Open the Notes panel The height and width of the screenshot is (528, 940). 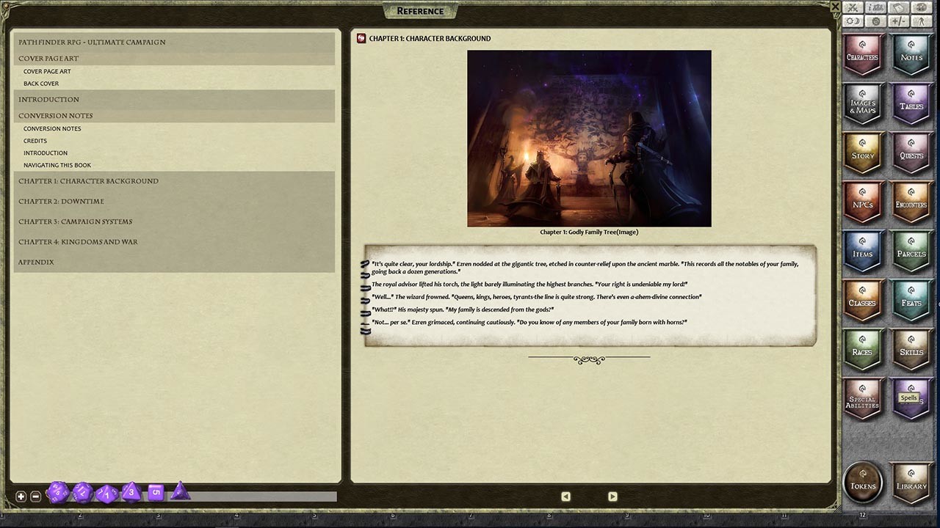[911, 54]
